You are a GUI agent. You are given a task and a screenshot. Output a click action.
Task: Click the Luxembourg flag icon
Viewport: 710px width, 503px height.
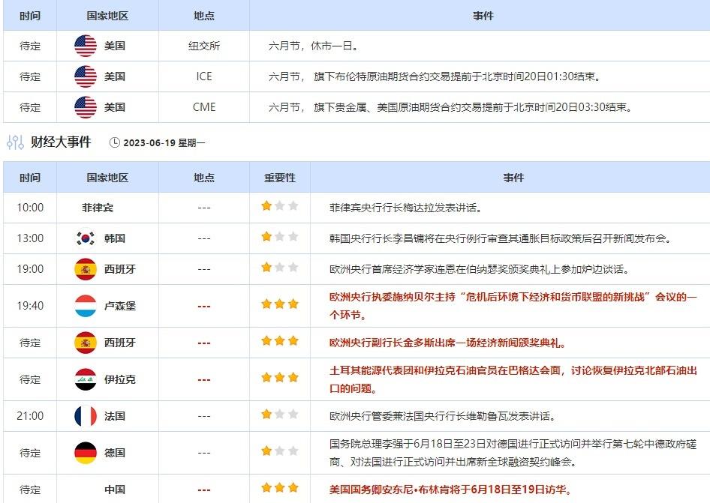click(x=84, y=304)
